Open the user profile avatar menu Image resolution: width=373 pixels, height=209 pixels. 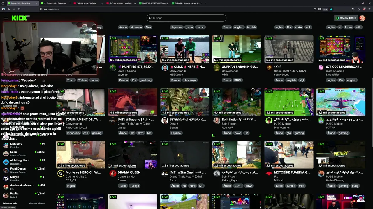pyautogui.click(x=362, y=18)
